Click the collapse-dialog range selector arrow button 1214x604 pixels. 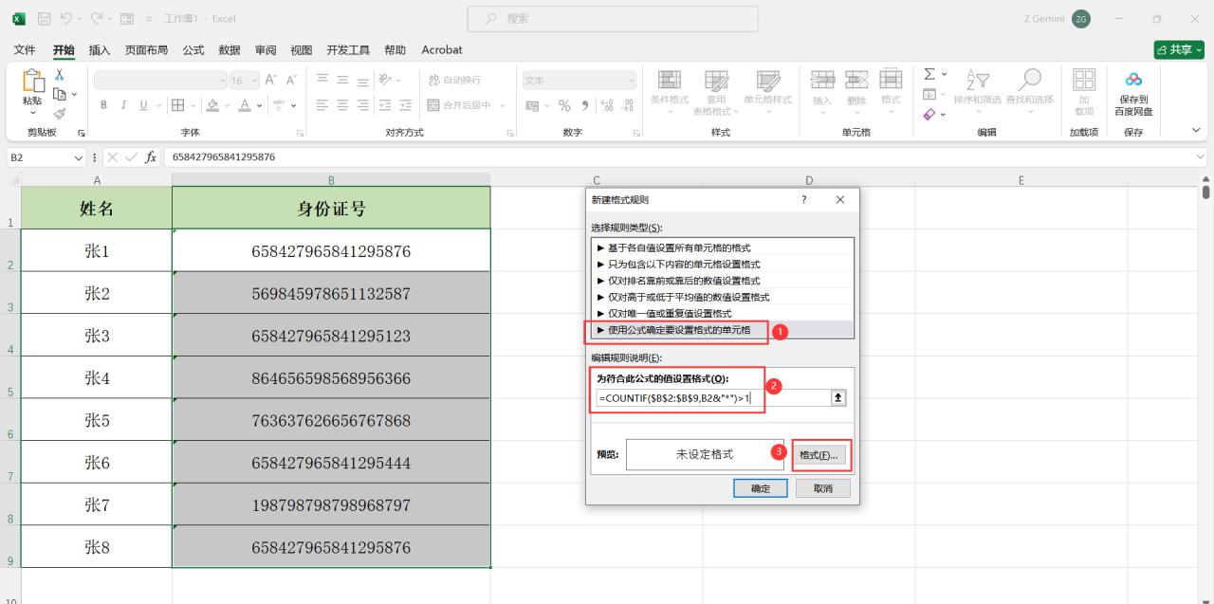click(x=838, y=398)
